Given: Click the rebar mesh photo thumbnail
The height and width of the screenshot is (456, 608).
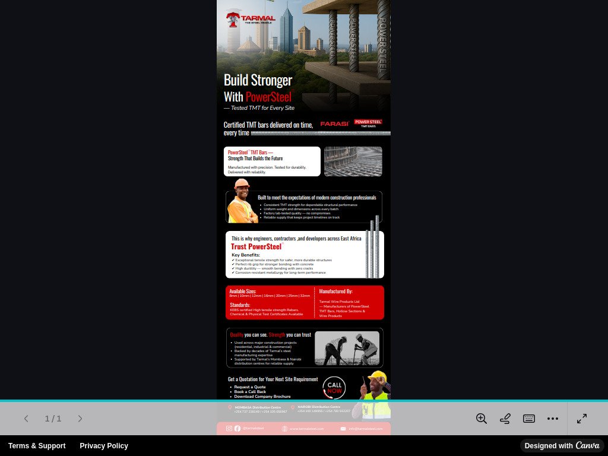Looking at the screenshot, I should click(x=353, y=161).
